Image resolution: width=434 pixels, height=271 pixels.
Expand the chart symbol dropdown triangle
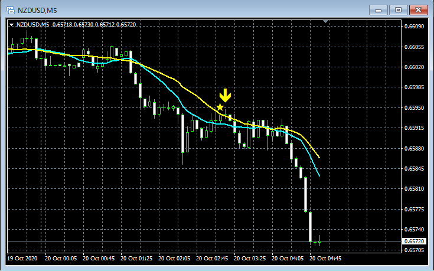[11, 25]
